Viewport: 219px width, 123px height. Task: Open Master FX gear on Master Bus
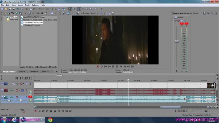tap(178, 21)
